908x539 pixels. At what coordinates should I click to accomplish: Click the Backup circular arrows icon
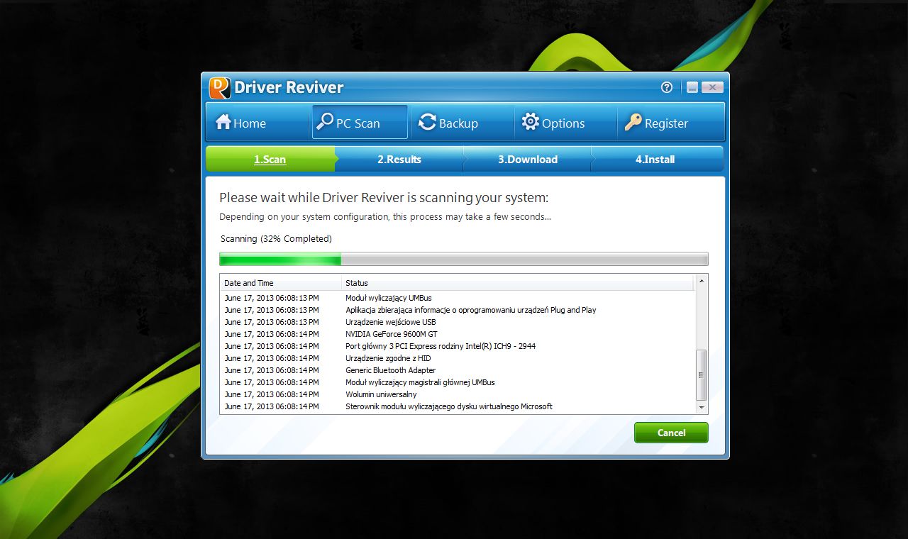tap(427, 122)
